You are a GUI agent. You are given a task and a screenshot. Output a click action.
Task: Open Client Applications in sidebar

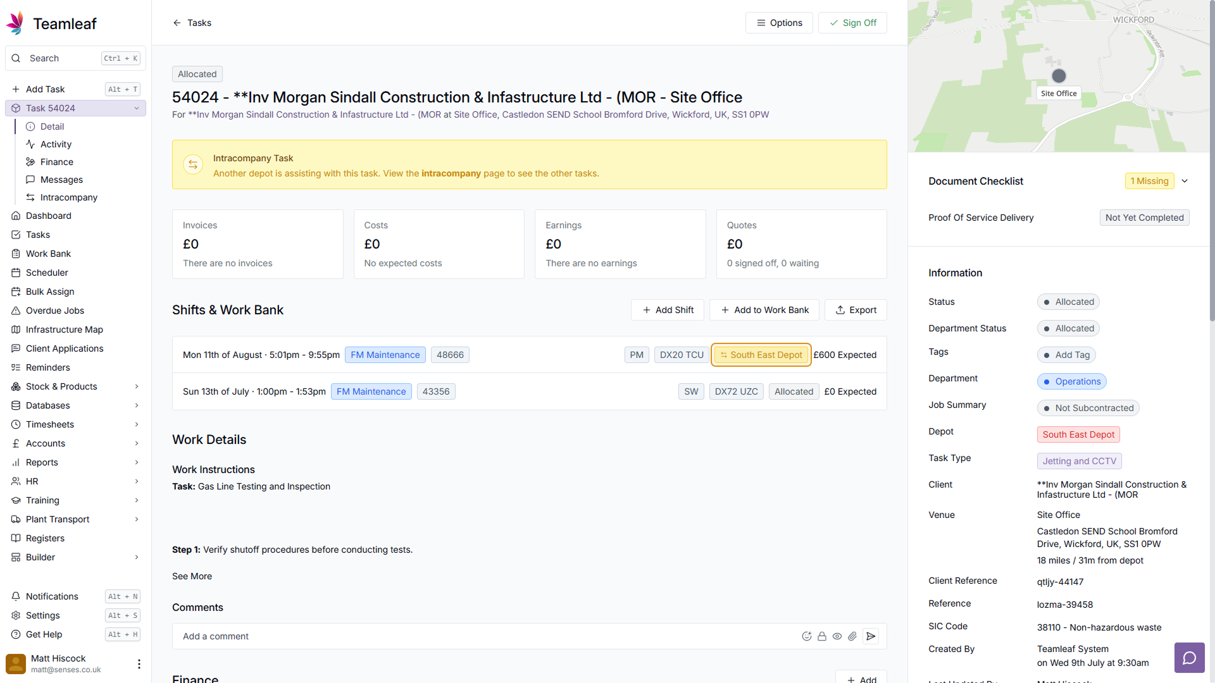click(x=75, y=348)
